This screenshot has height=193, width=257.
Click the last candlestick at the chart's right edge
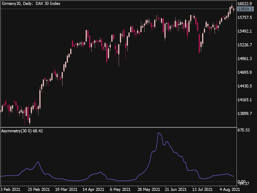(x=233, y=9)
